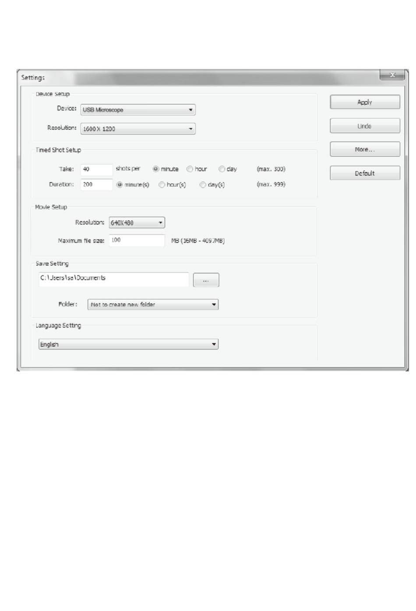
Task: Open the English language dropdown
Action: tap(128, 344)
